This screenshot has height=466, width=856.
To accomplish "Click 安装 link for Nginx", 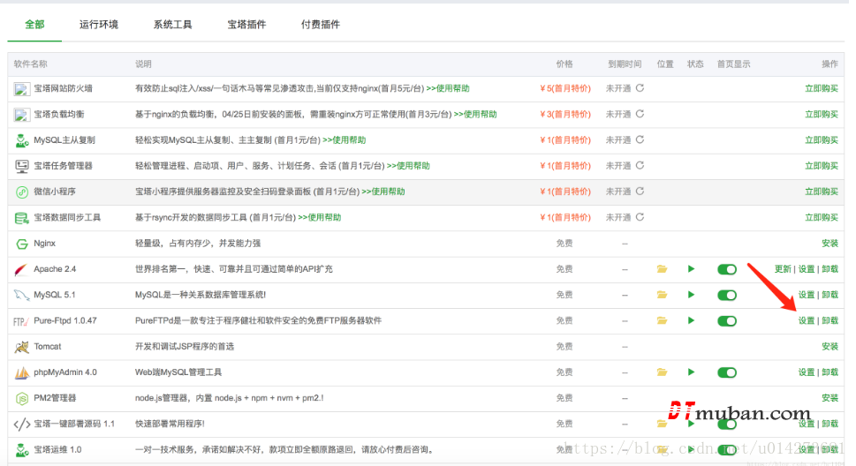I will coord(829,244).
